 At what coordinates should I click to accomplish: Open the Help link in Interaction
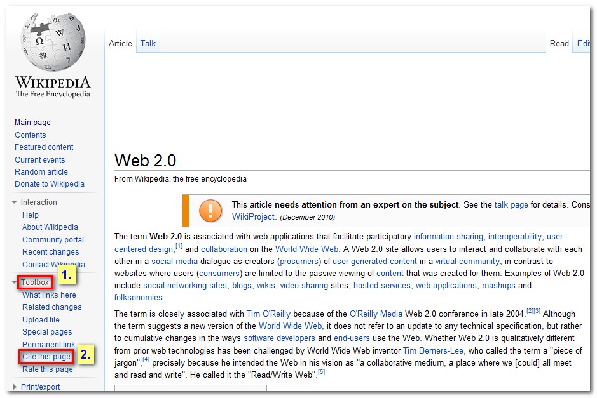[31, 215]
